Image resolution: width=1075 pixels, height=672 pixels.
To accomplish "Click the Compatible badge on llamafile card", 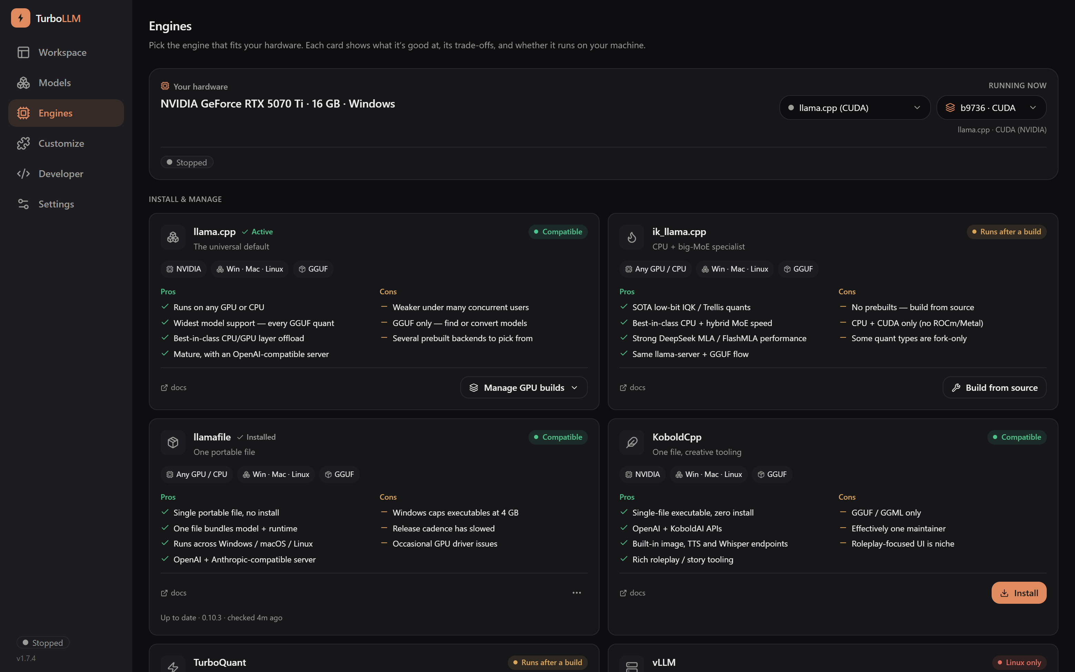I will point(558,437).
